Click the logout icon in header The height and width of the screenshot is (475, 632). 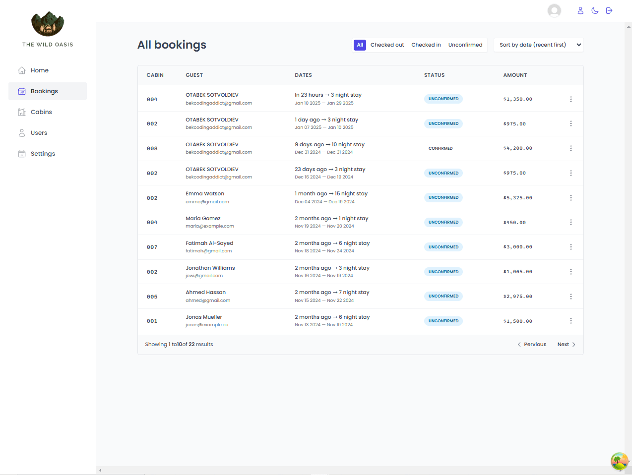(x=609, y=10)
